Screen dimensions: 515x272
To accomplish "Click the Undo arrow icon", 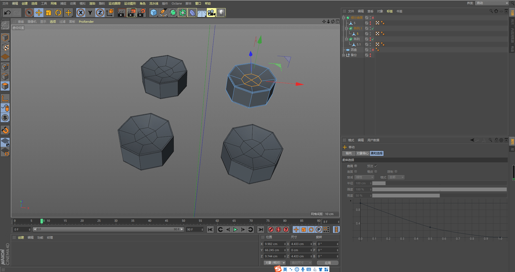I will [8, 13].
